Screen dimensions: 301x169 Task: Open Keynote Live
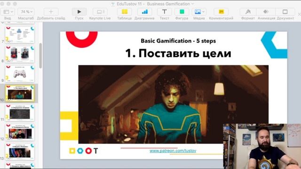[x=100, y=12]
